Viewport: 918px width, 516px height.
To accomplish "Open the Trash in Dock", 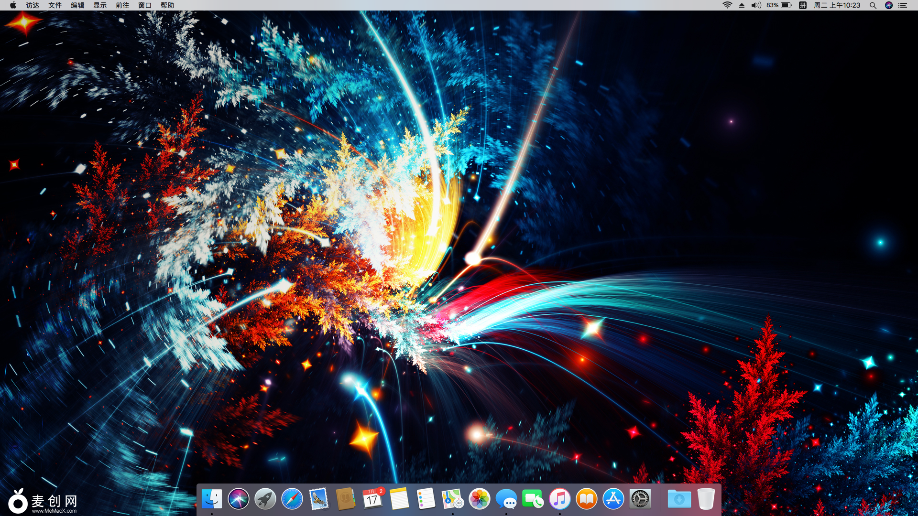I will click(706, 499).
